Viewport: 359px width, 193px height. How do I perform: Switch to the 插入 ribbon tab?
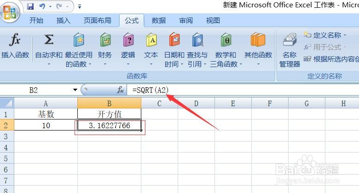(64, 21)
